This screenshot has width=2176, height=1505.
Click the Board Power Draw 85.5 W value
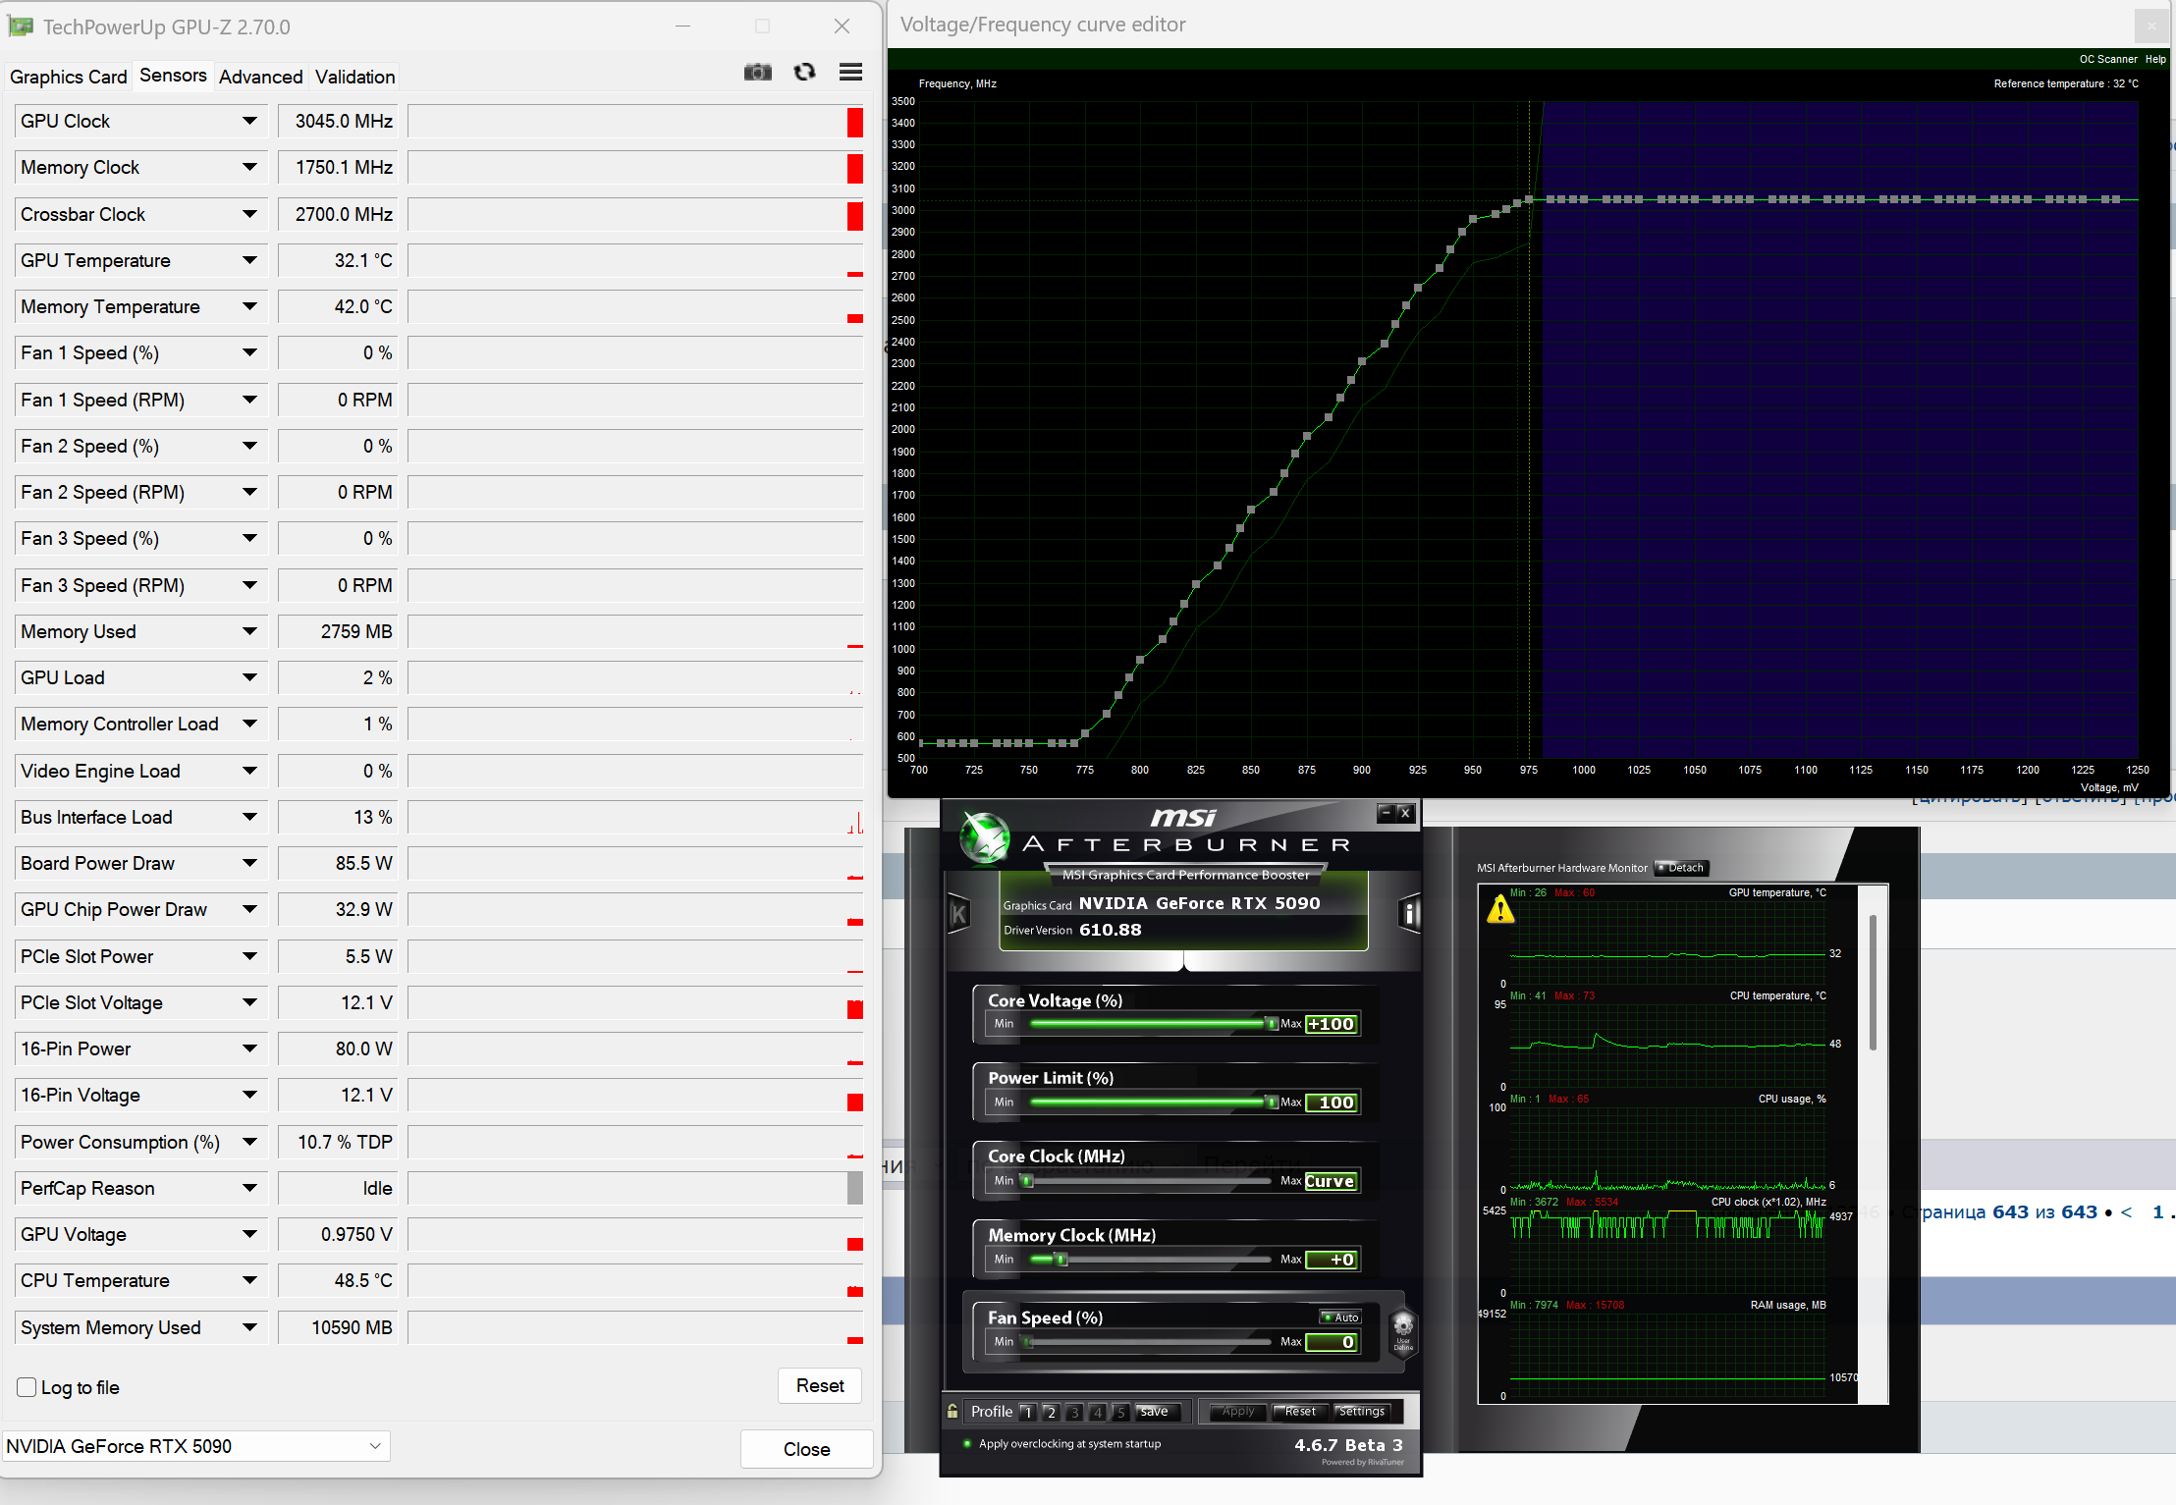click(338, 863)
